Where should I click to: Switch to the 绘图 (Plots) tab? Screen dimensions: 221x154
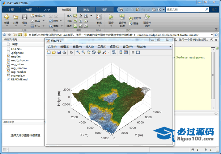click(x=29, y=10)
